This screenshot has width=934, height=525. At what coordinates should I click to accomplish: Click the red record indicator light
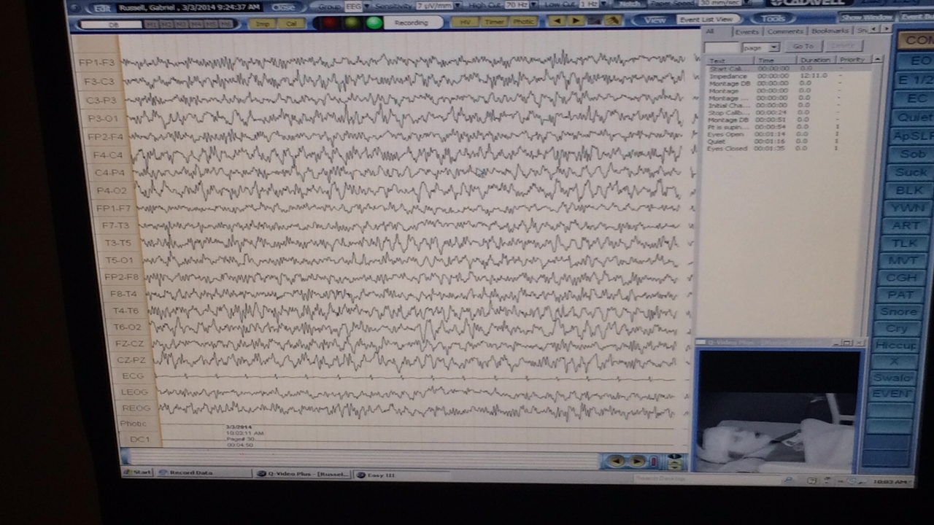click(x=331, y=23)
